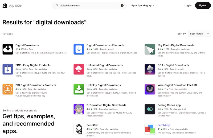Screen dimensions: 213x138
Task: Click the Uplinkly green download icon
Action: point(79,89)
